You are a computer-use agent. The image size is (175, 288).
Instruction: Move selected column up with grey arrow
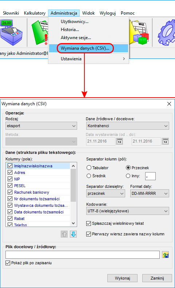[64, 234]
